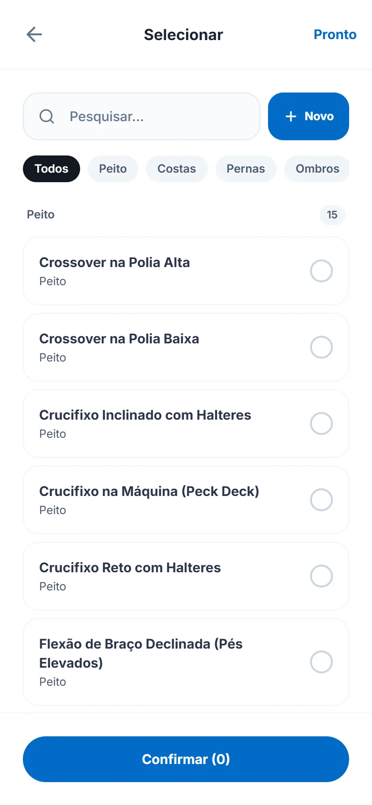
Task: Switch to the Todos filter tab
Action: point(52,169)
